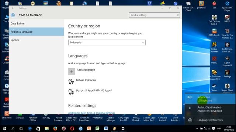Click the search magnifier in Find a setting

178,15
